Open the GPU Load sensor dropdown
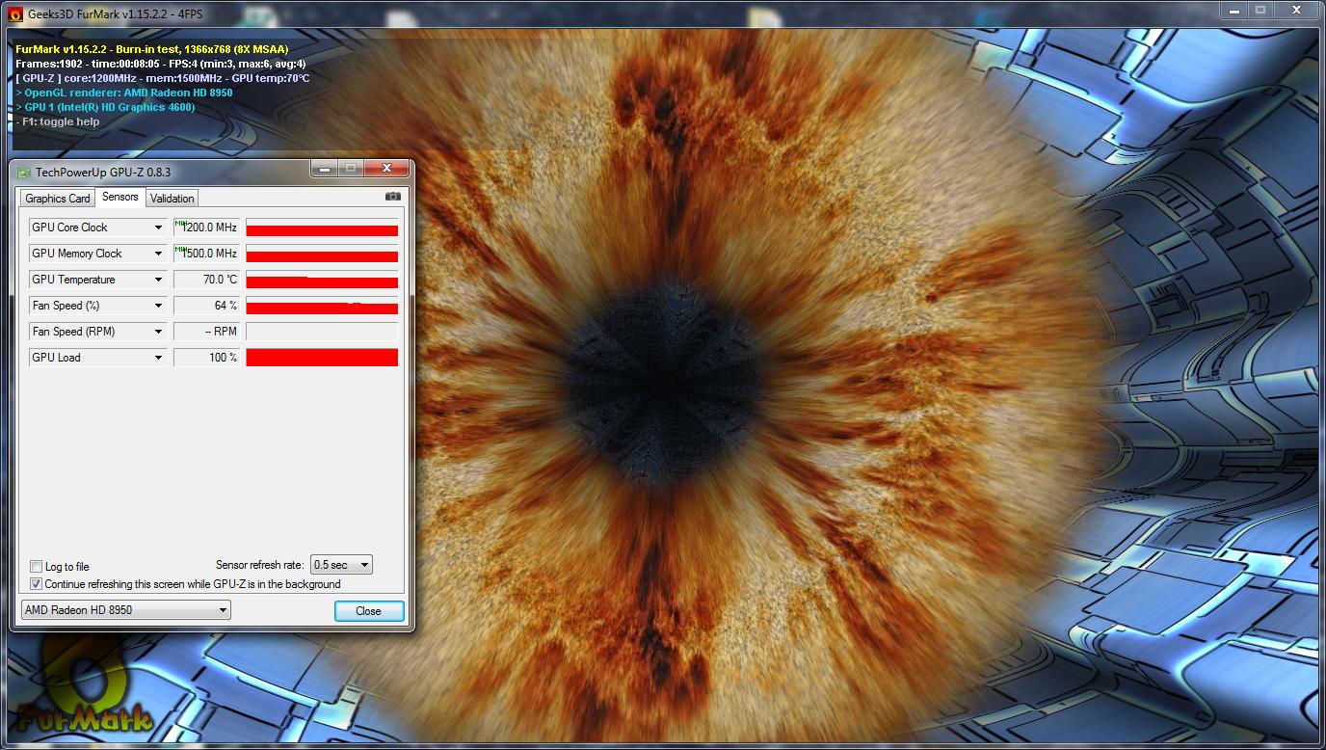This screenshot has height=750, width=1326. [159, 358]
